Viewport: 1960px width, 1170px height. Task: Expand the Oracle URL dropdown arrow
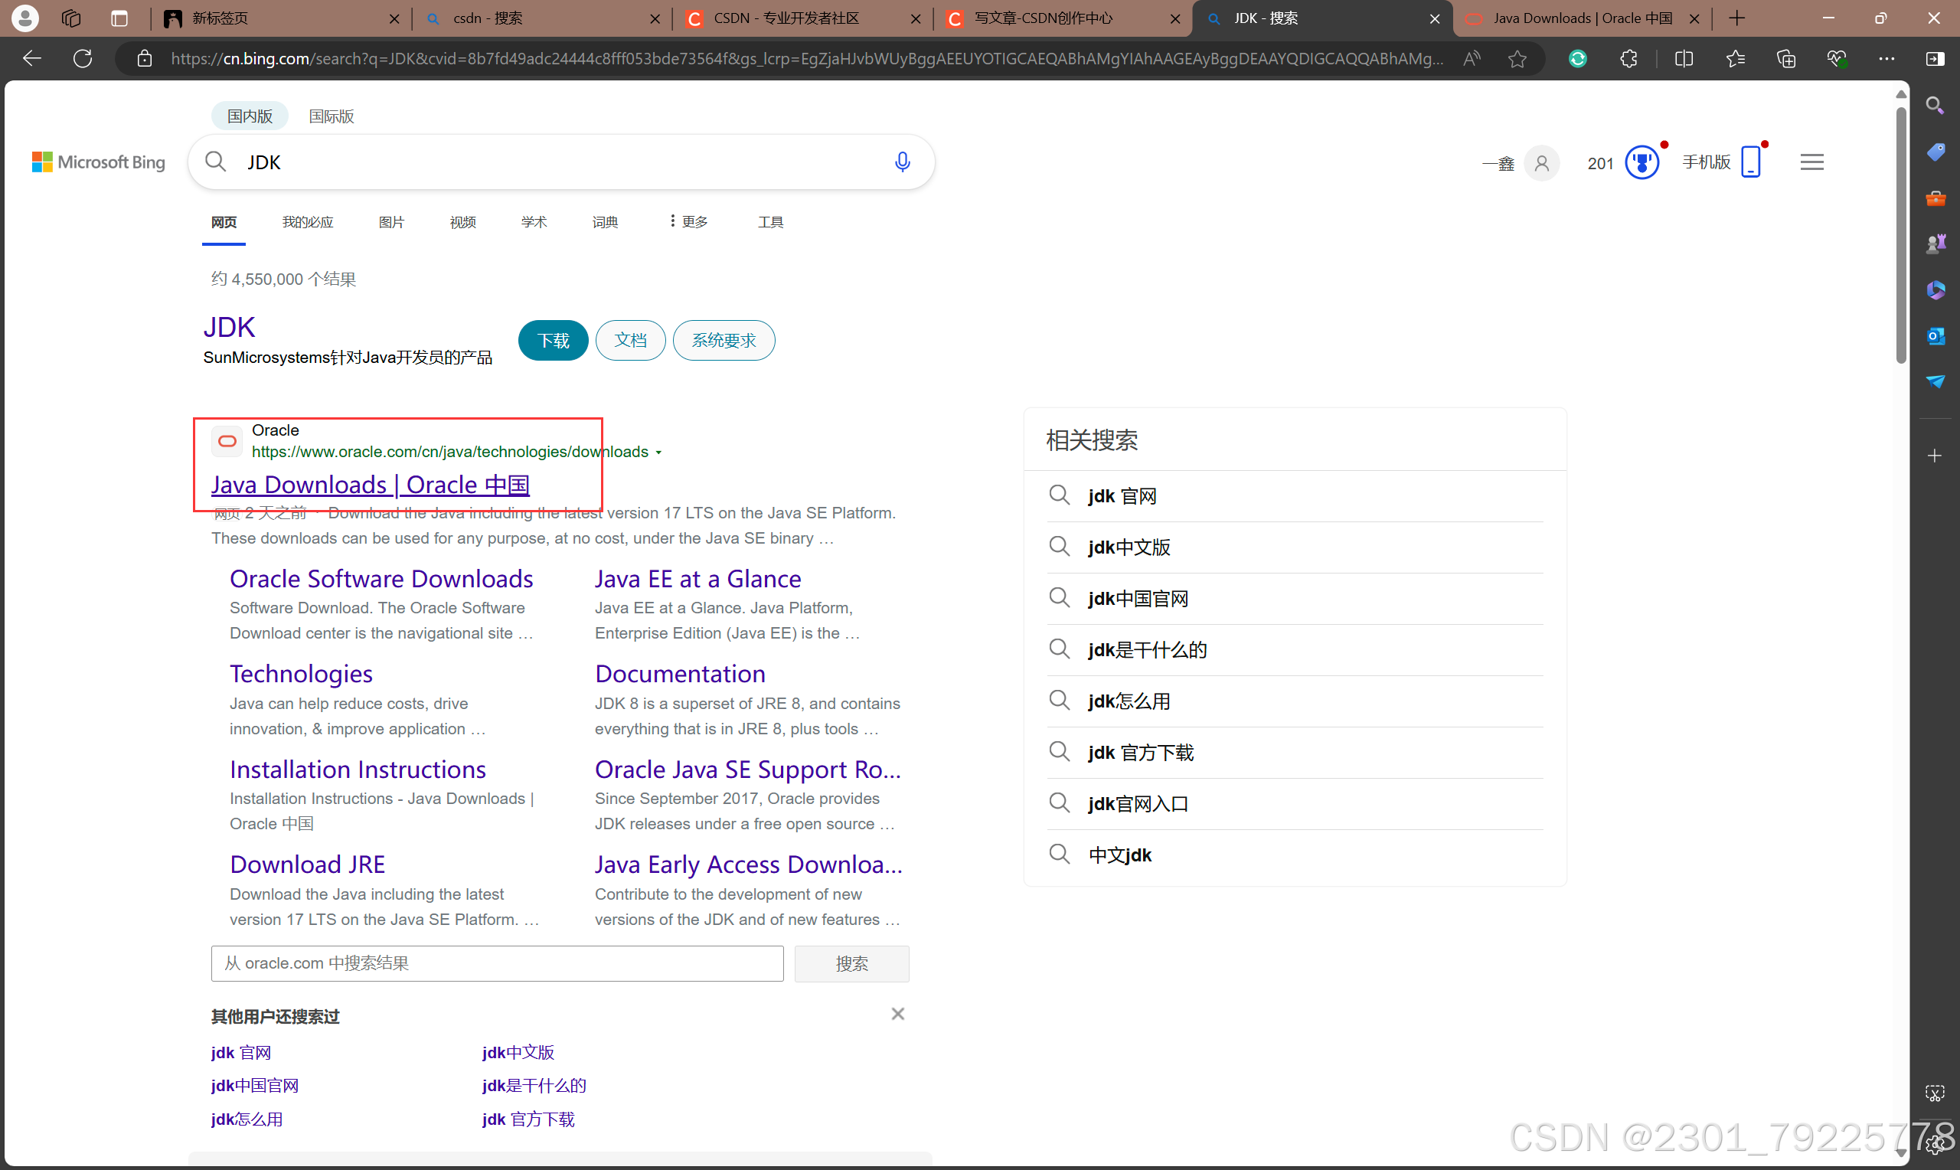(x=659, y=453)
